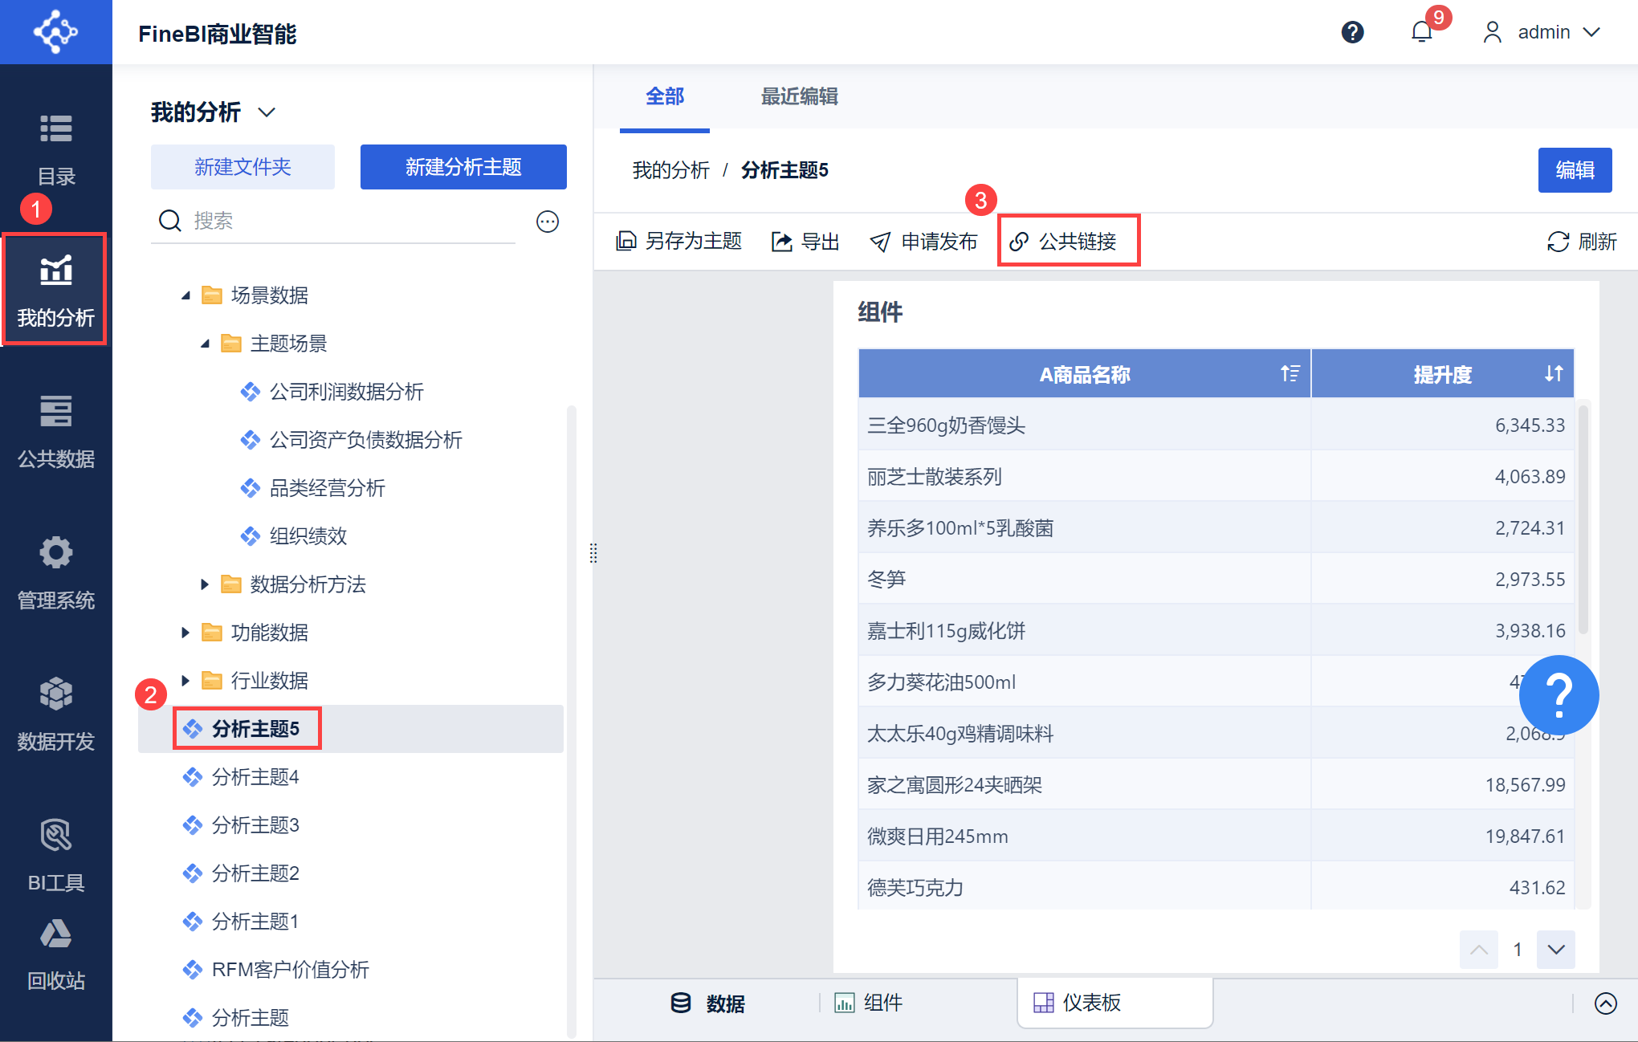Sort the A商品名称 column
This screenshot has height=1042, width=1638.
pyautogui.click(x=1290, y=373)
